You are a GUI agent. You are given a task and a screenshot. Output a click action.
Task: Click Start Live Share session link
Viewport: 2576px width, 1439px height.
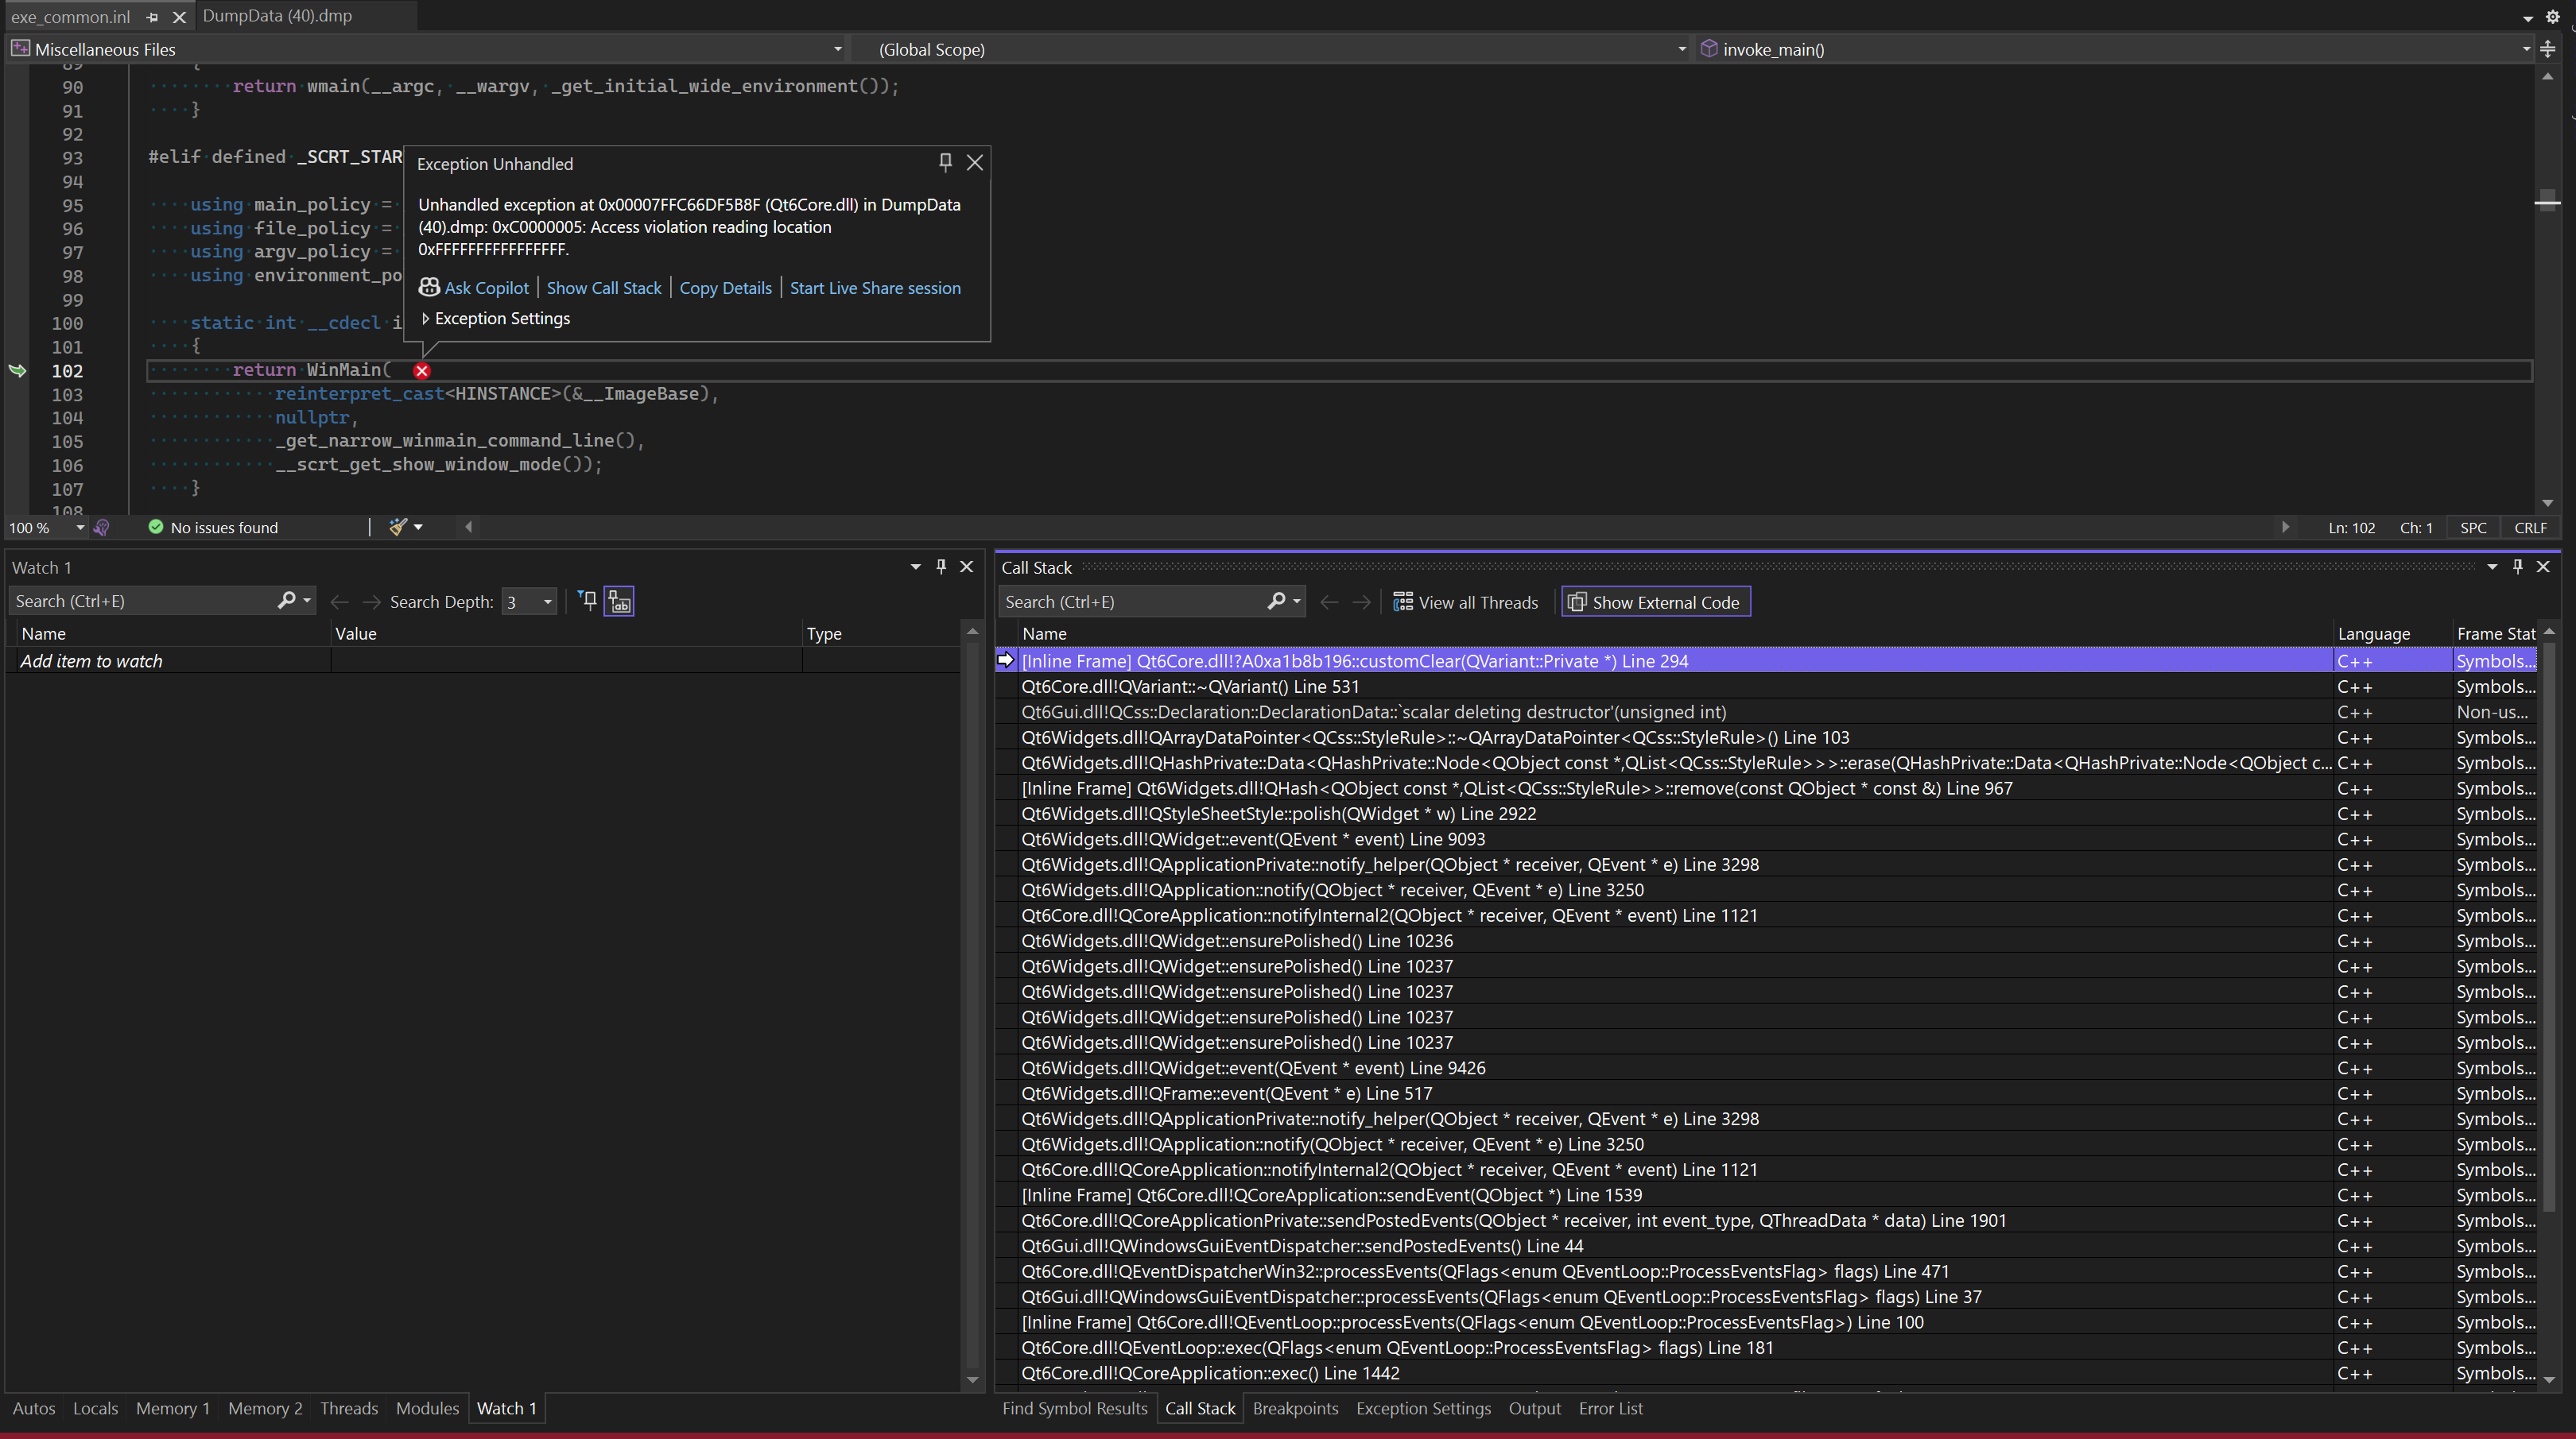point(875,288)
